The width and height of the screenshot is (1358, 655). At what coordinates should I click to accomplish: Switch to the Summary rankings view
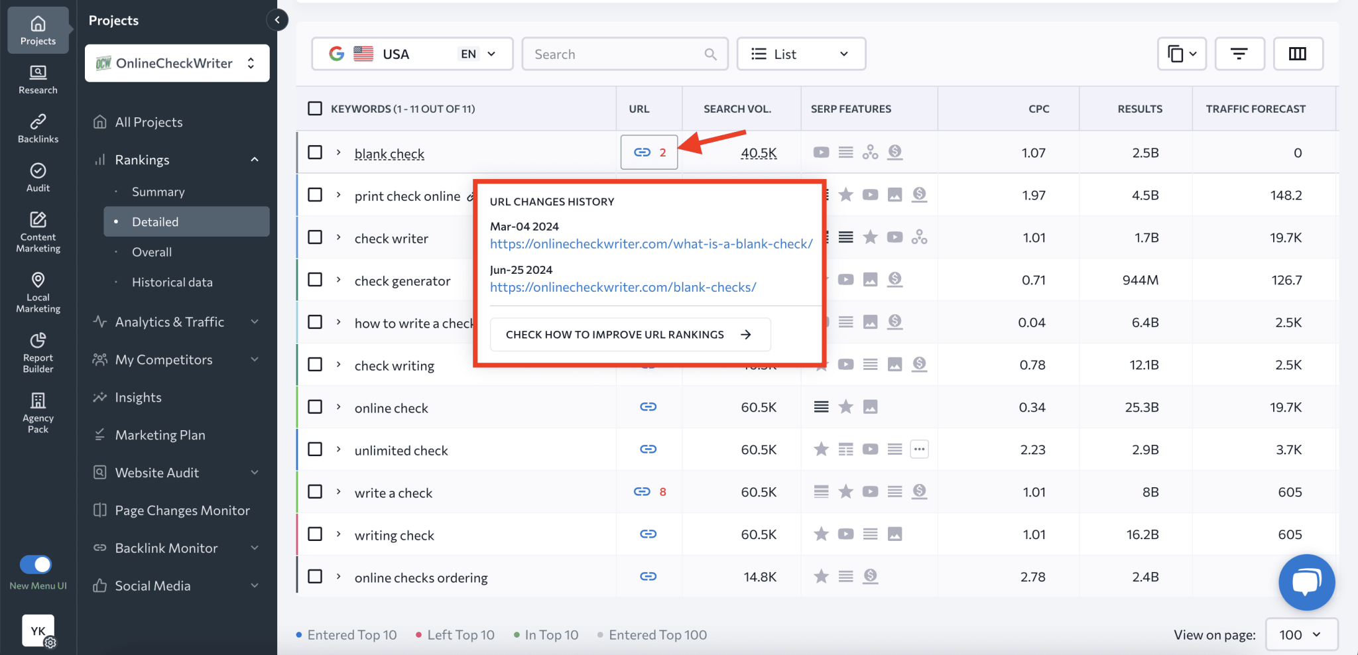point(158,192)
